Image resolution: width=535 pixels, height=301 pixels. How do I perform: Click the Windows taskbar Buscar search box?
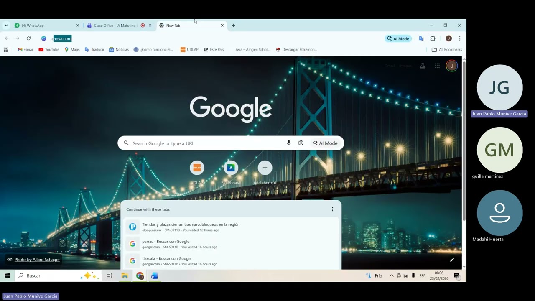[x=58, y=276]
